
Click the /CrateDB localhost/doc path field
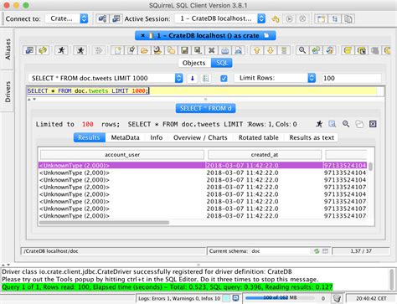[x=113, y=251]
